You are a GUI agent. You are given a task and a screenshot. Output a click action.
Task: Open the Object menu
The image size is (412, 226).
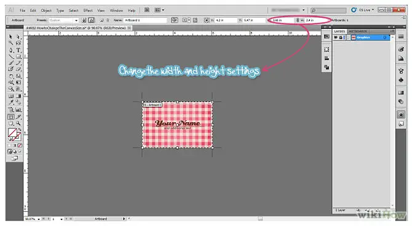[x=46, y=10]
